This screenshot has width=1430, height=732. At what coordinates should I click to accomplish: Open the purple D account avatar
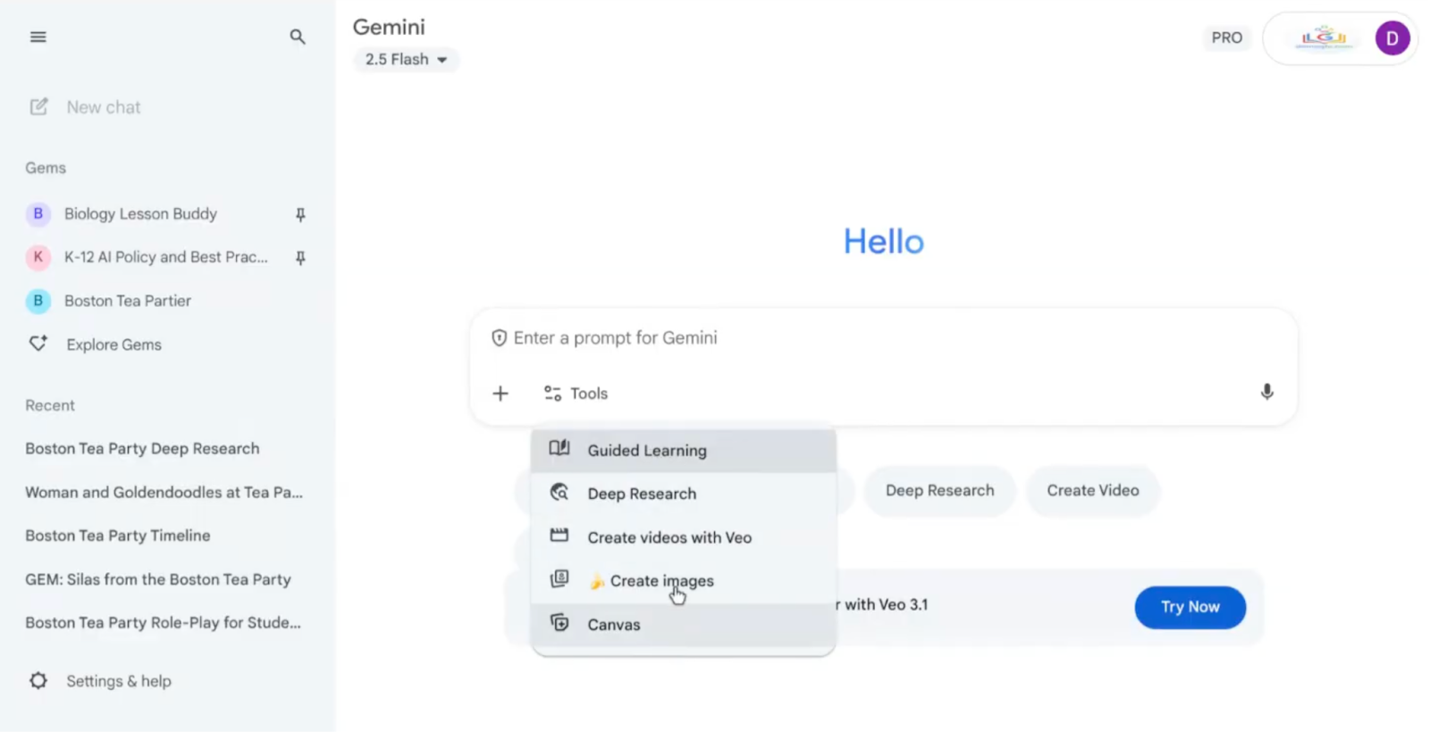pos(1392,38)
